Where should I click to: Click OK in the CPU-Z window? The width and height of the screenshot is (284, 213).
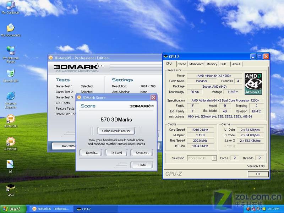tap(258, 174)
